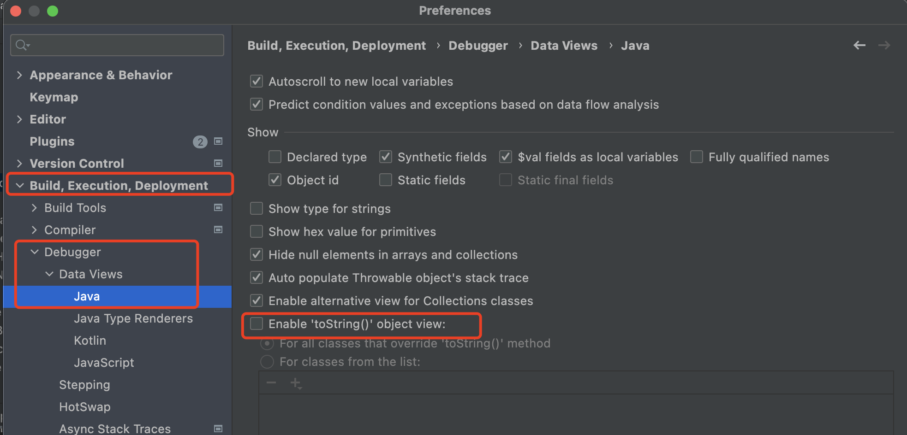Expand the Compiler settings node
This screenshot has width=907, height=435.
pyautogui.click(x=35, y=230)
